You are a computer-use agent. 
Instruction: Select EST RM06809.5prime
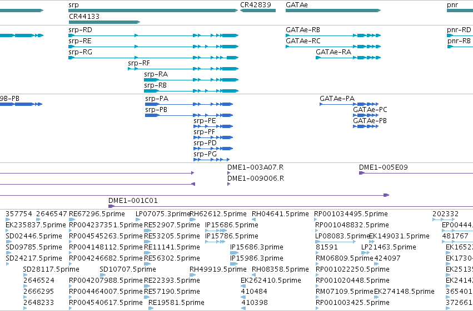(x=345, y=259)
